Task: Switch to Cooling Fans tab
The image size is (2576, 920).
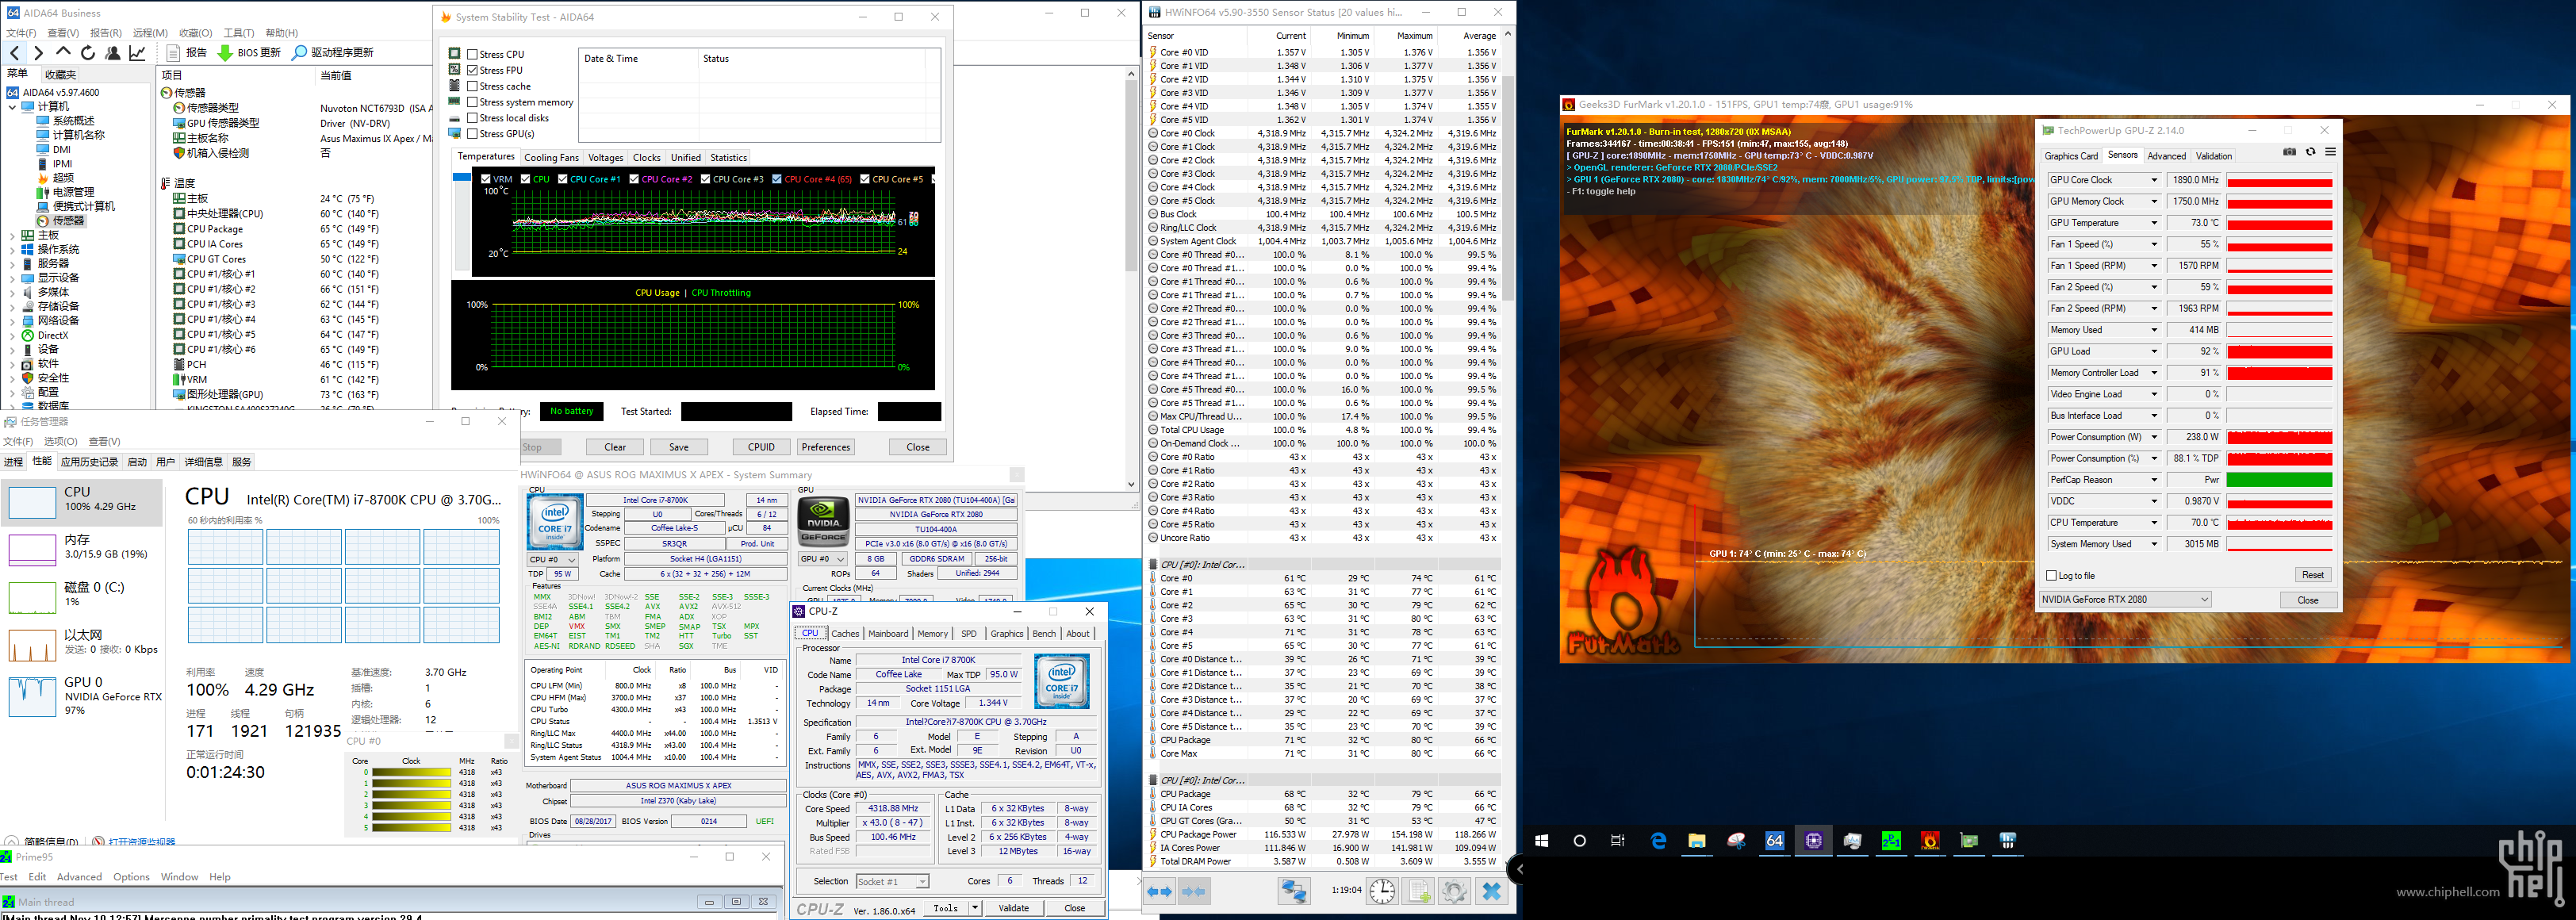Action: (x=551, y=158)
